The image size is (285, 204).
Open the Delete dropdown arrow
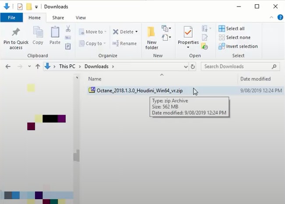[x=136, y=32]
